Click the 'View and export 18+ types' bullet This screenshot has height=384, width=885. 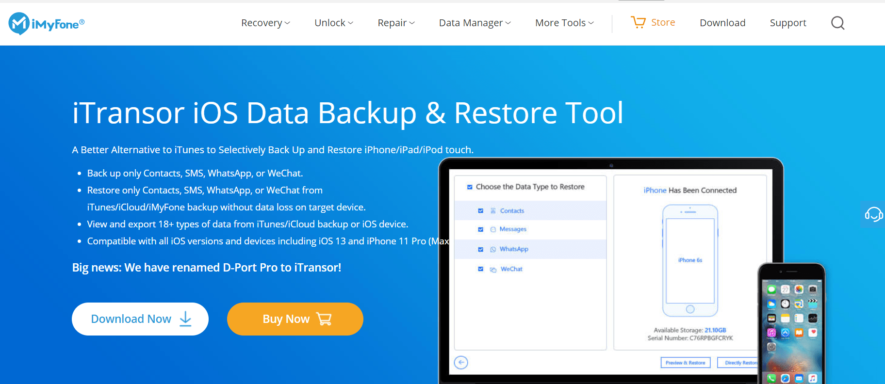coord(247,224)
